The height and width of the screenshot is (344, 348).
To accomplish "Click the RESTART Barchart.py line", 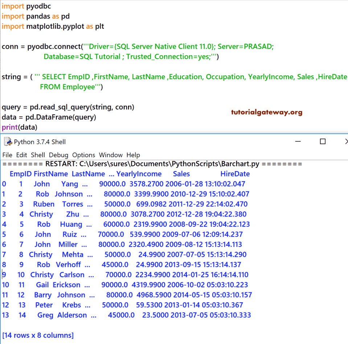I will point(152,164).
